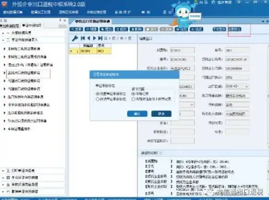This screenshot has width=269, height=200.
Task: Click the 设置标志 toolbar button
Action: pos(235,29)
